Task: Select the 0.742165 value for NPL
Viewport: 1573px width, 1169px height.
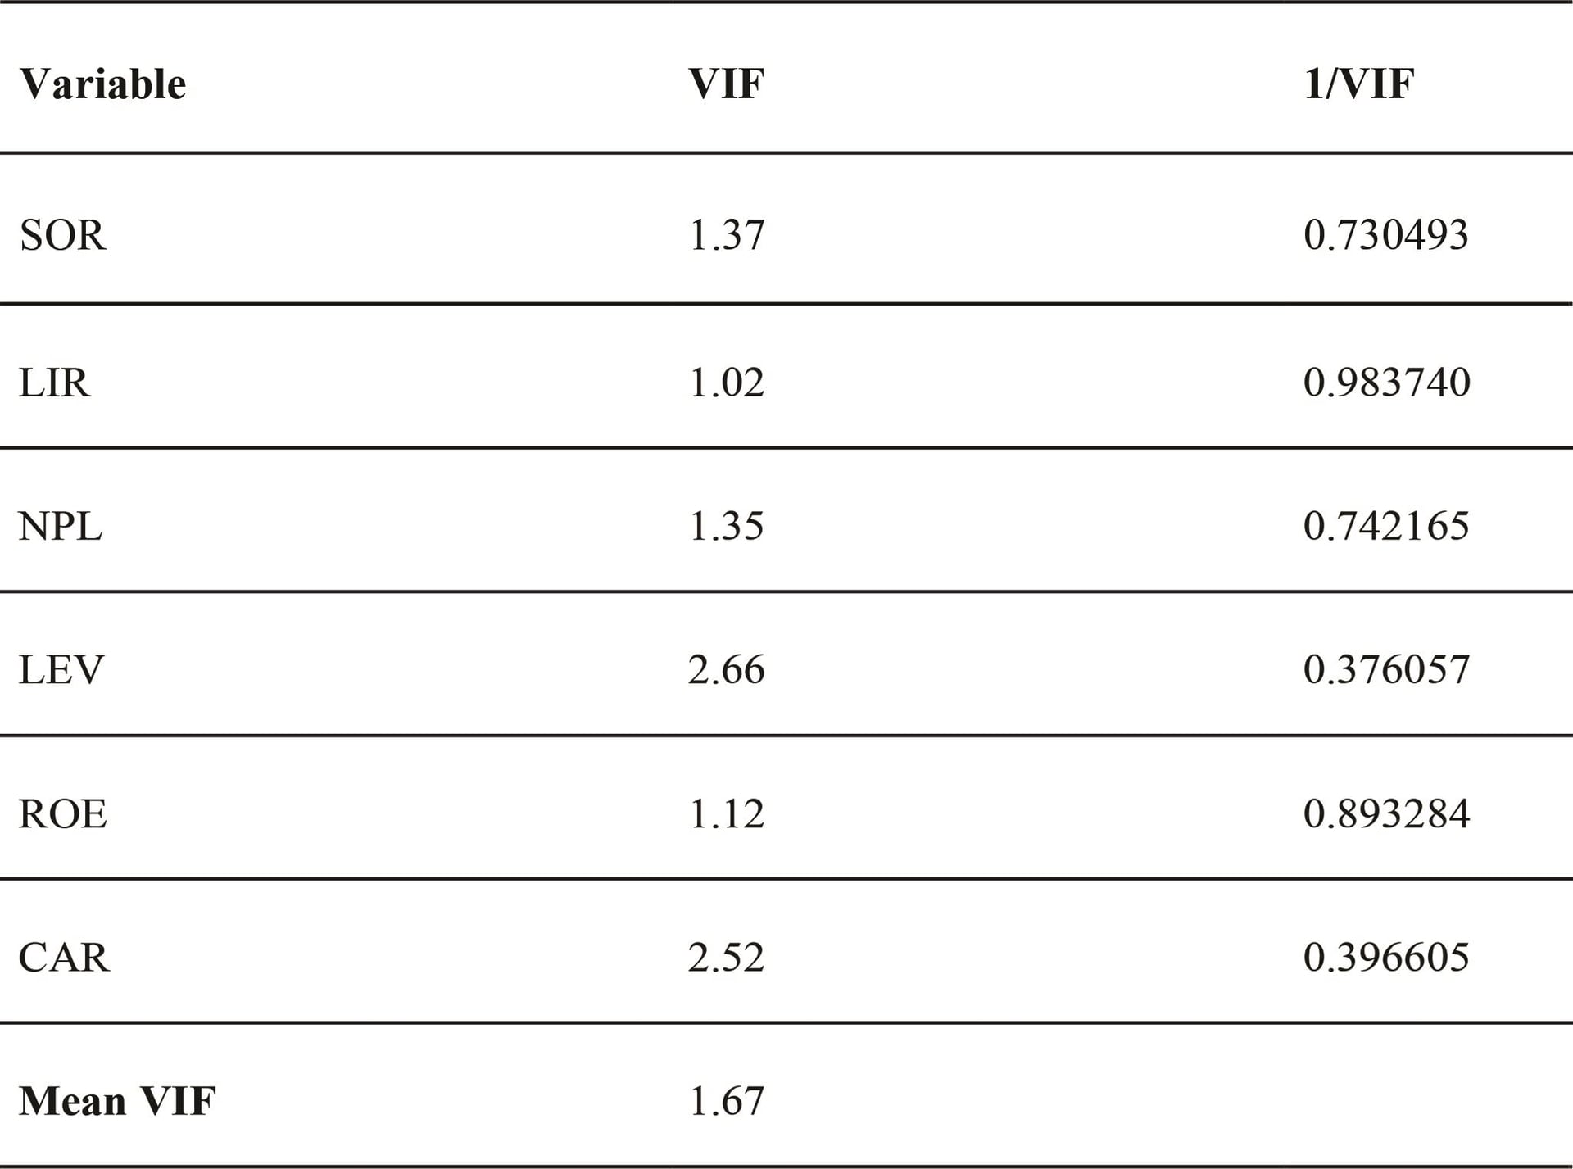Action: 1385,526
